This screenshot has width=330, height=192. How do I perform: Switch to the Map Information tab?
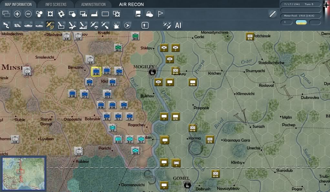pyautogui.click(x=18, y=5)
